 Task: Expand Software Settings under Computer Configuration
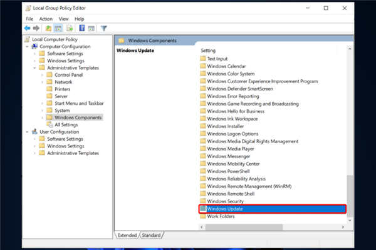coord(34,54)
